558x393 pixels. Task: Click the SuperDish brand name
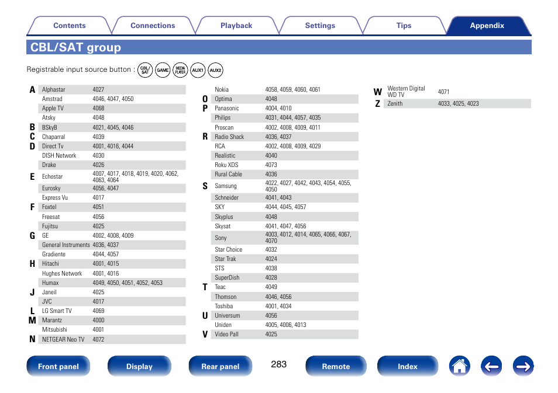click(227, 277)
